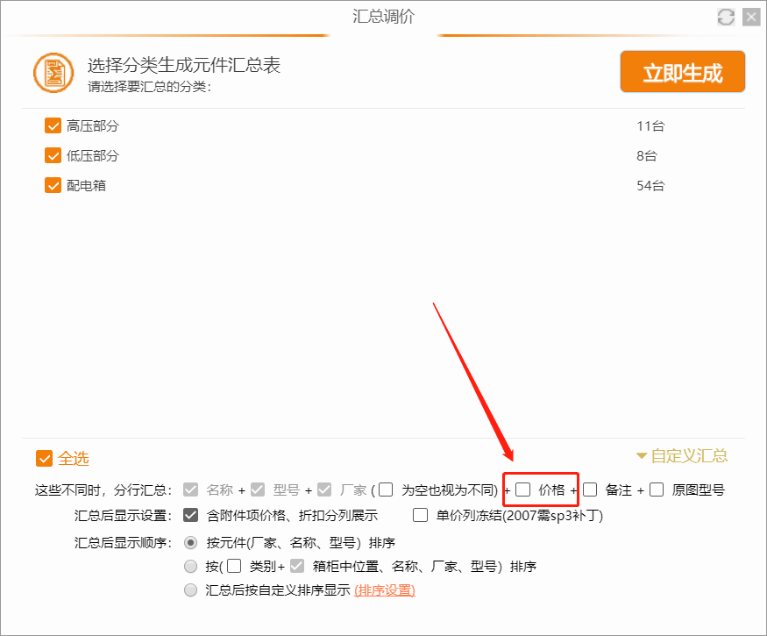Open the 排序设置 link
This screenshot has width=767, height=636.
(385, 590)
